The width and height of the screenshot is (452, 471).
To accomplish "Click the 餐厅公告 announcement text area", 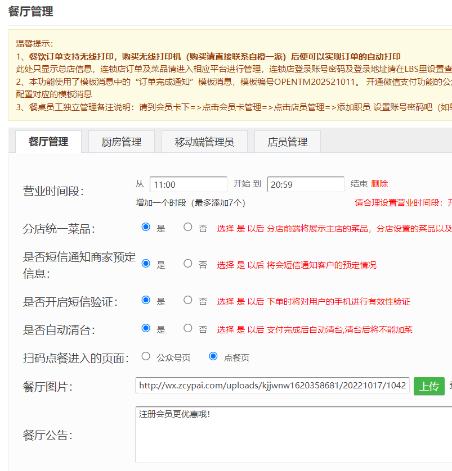I will point(293,434).
